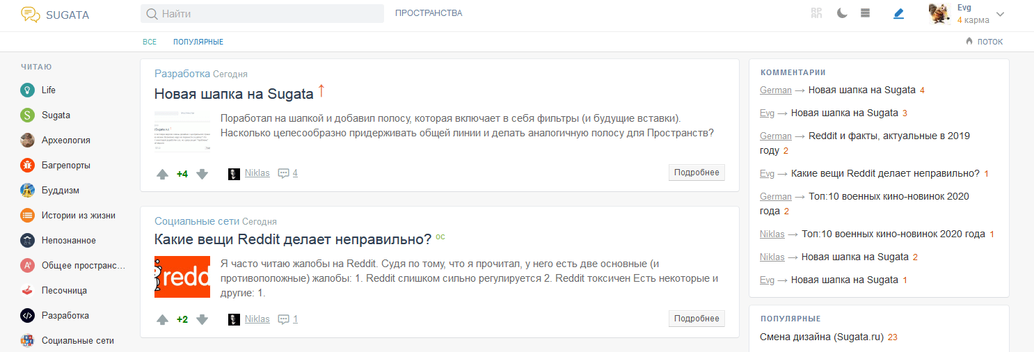Open Подробнее for the Reddit post
Image resolution: width=1034 pixels, height=352 pixels.
tap(697, 319)
